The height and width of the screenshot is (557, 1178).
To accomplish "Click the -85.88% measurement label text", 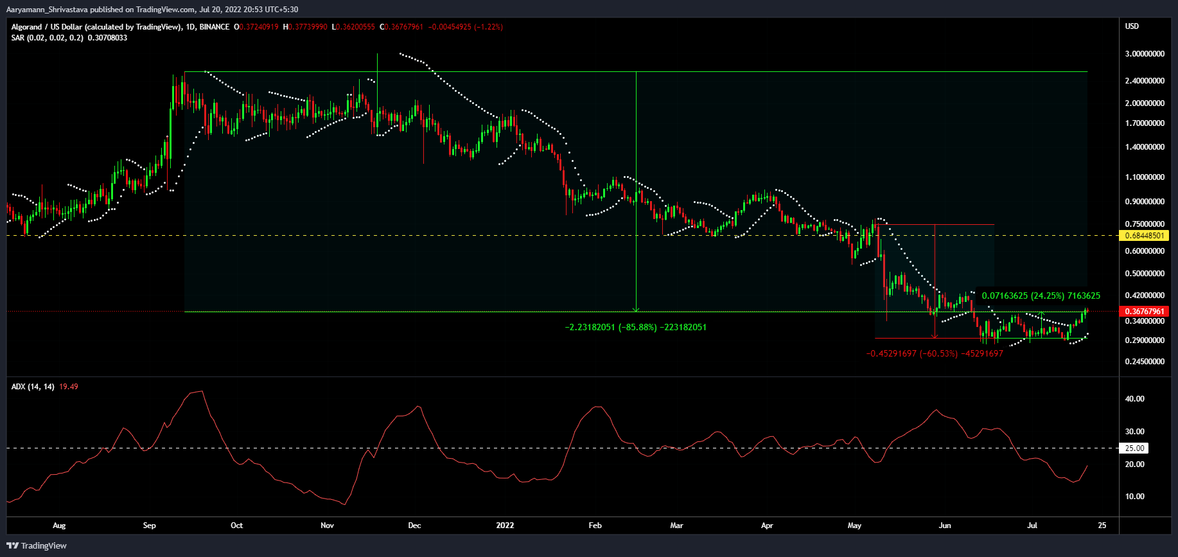I will coord(636,327).
